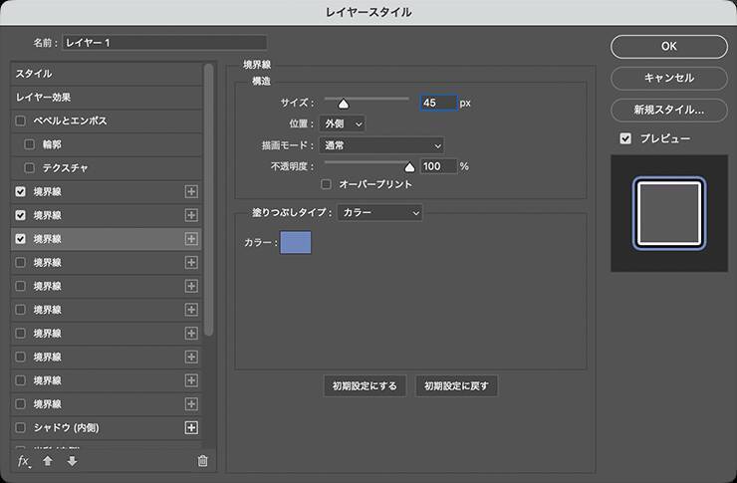Open the 位置 dropdown showing 外側
Image resolution: width=737 pixels, height=483 pixels.
click(x=343, y=124)
